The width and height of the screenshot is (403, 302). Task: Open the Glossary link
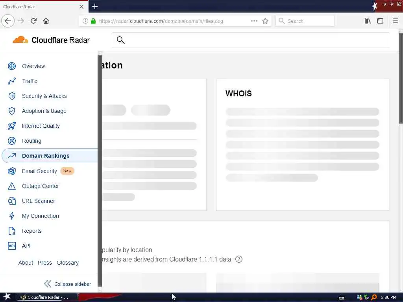coord(68,263)
